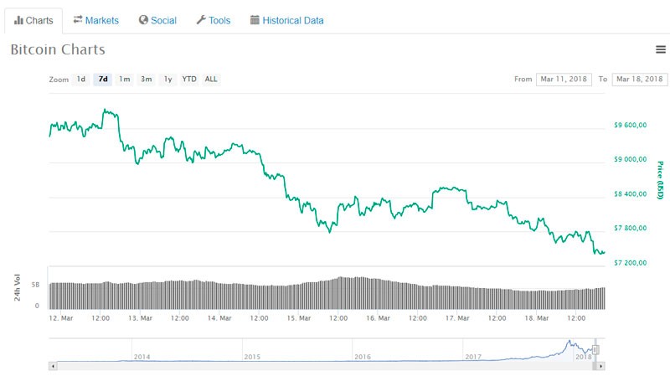Click the globe icon beside Social

click(143, 20)
